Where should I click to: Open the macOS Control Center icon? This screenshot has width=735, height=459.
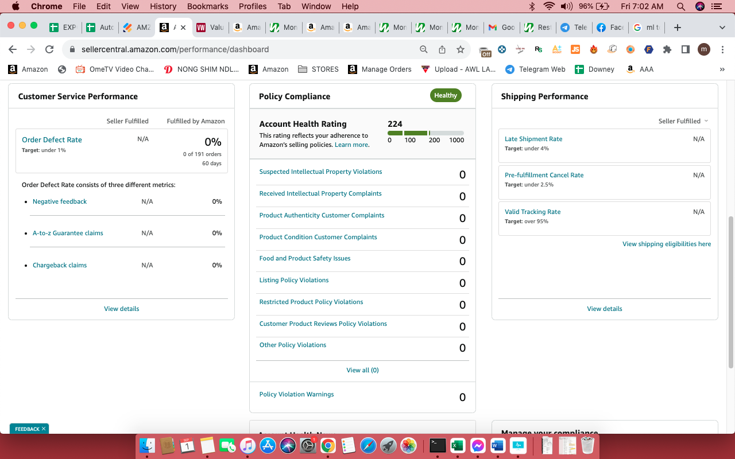click(716, 7)
